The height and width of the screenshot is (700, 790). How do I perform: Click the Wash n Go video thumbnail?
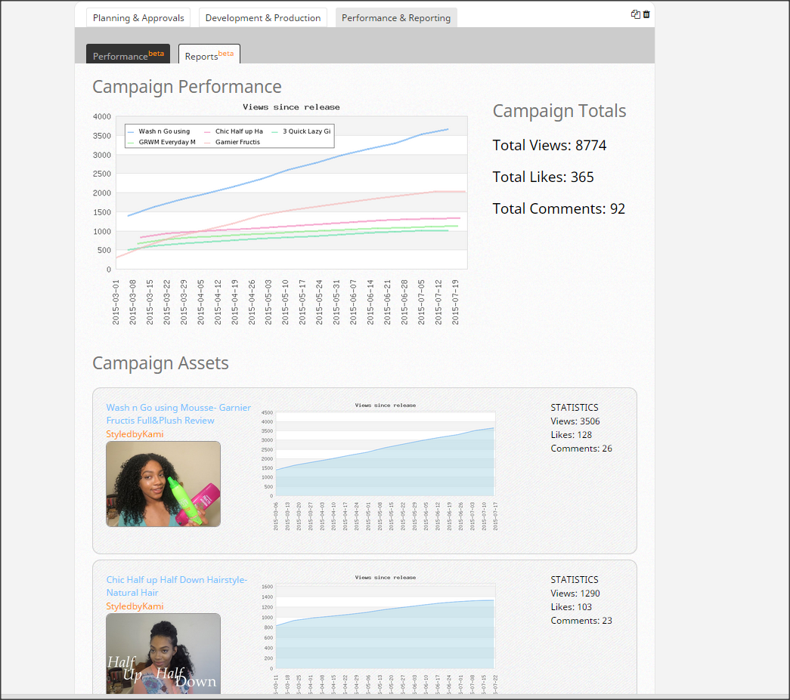163,484
